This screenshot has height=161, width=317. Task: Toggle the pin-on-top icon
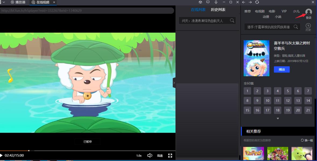pyautogui.click(x=216, y=2)
